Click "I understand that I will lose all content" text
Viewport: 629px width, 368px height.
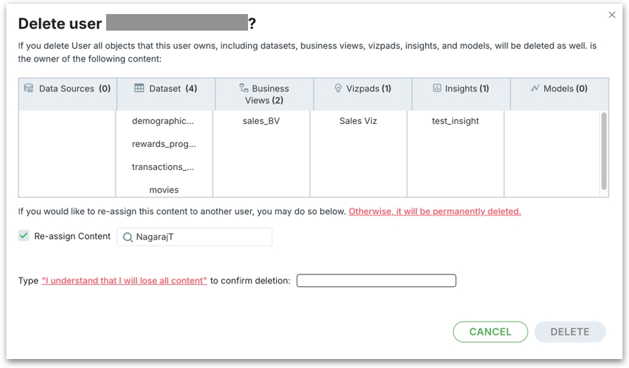coord(124,280)
